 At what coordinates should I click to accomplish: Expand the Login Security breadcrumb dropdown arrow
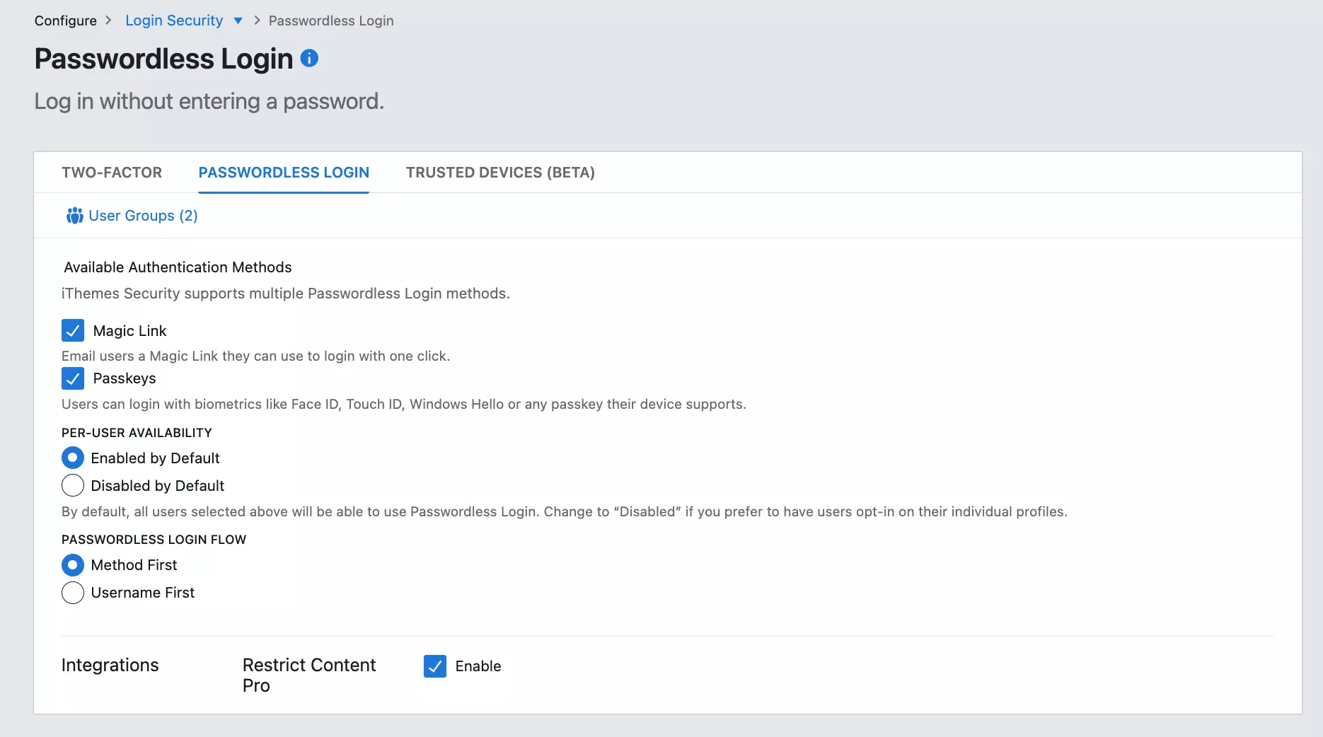(x=238, y=21)
